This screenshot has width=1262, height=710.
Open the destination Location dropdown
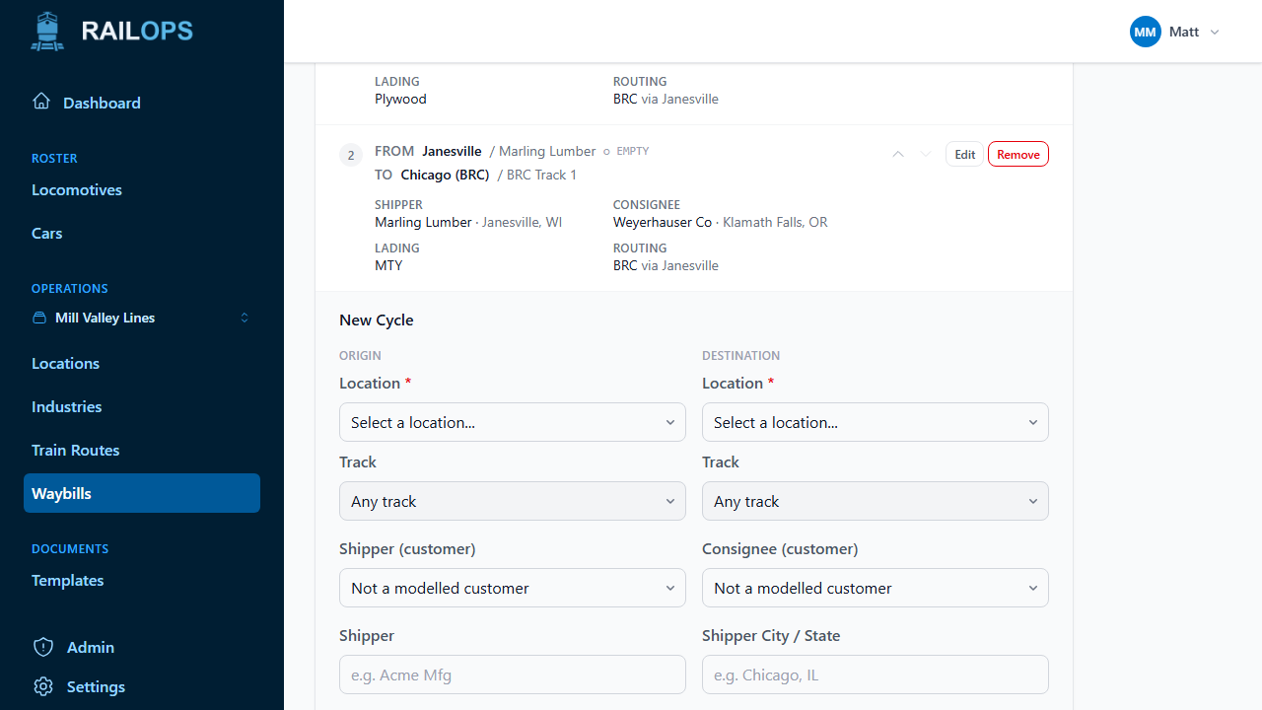[876, 422]
